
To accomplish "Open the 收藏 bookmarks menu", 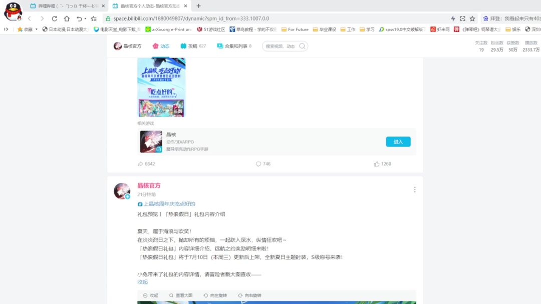I will (x=27, y=29).
